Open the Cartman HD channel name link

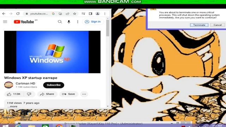pyautogui.click(x=25, y=83)
